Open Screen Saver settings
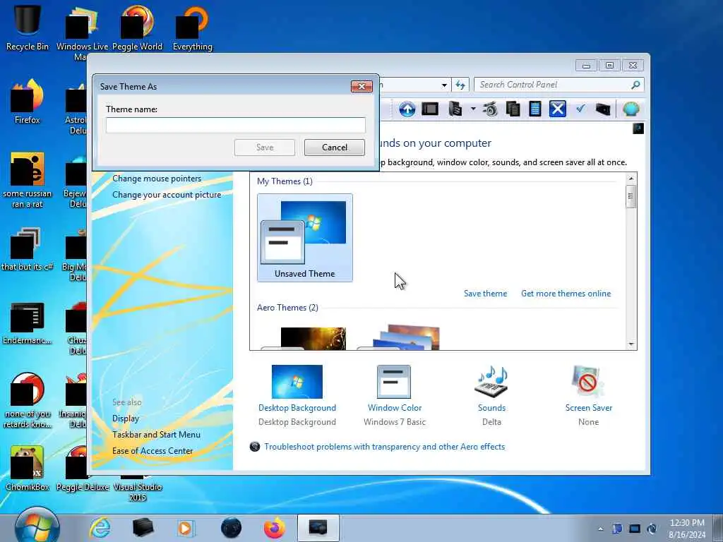This screenshot has width=723, height=542. click(588, 395)
